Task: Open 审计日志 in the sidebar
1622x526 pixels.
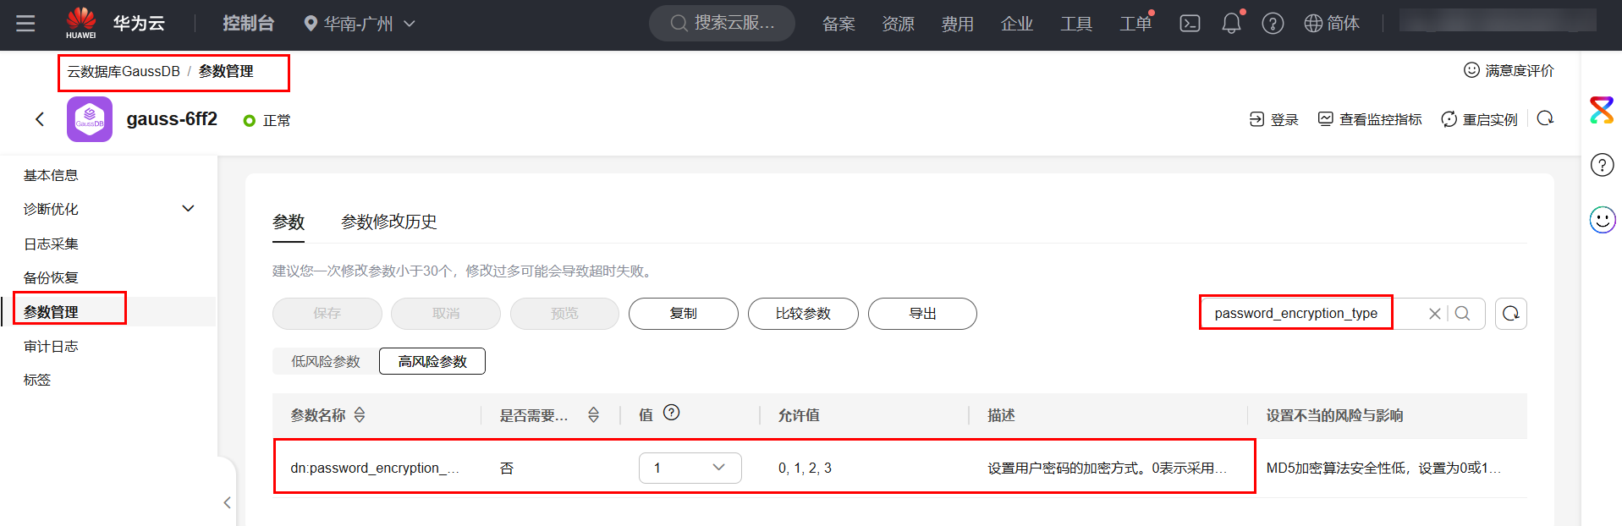Action: [x=51, y=346]
